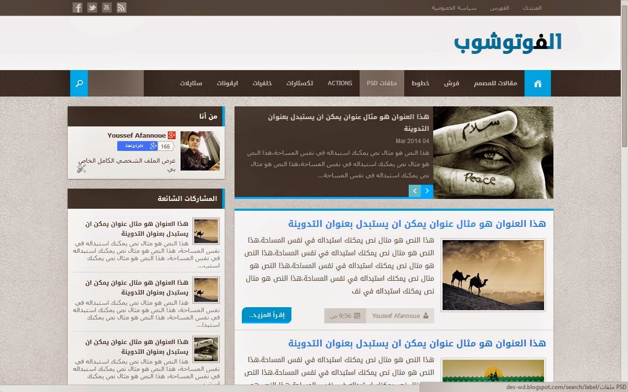
Task: Select خلفيات menu item
Action: [262, 83]
